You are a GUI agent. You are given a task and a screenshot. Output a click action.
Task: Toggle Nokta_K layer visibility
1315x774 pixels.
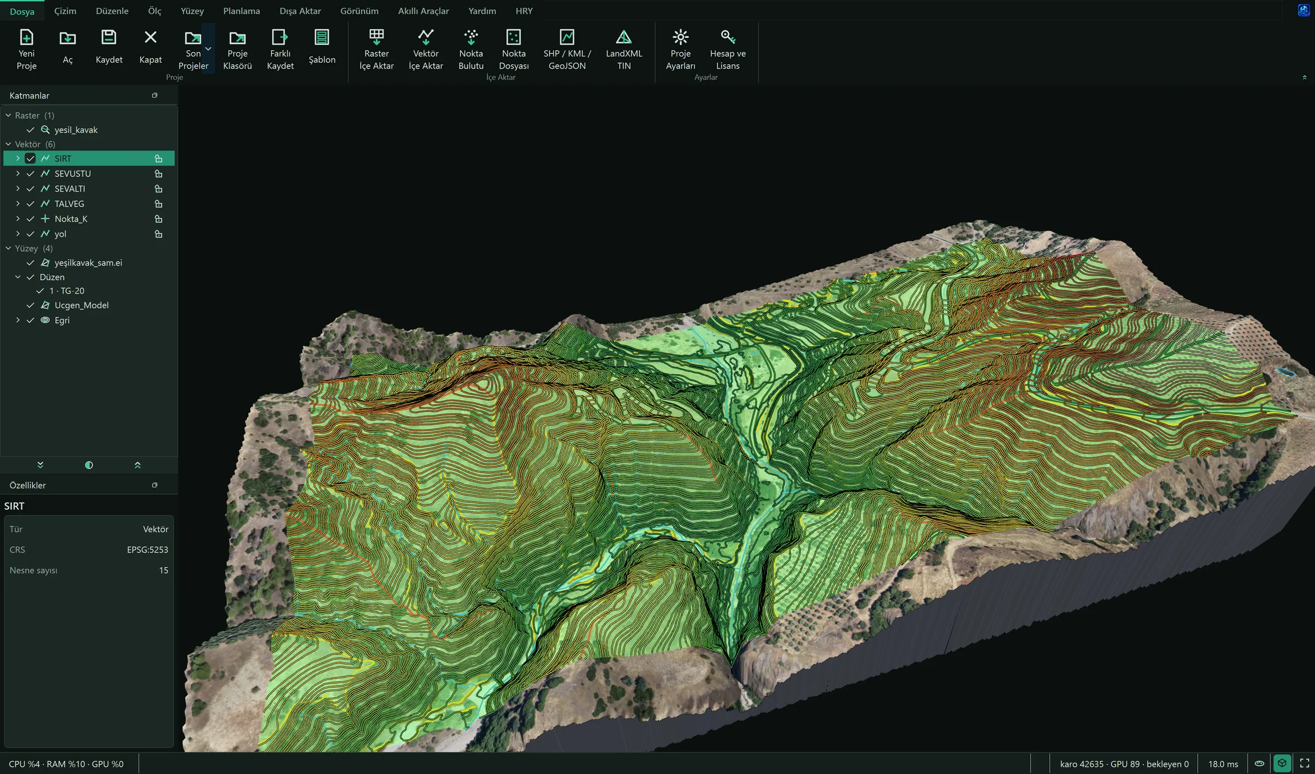(x=30, y=219)
